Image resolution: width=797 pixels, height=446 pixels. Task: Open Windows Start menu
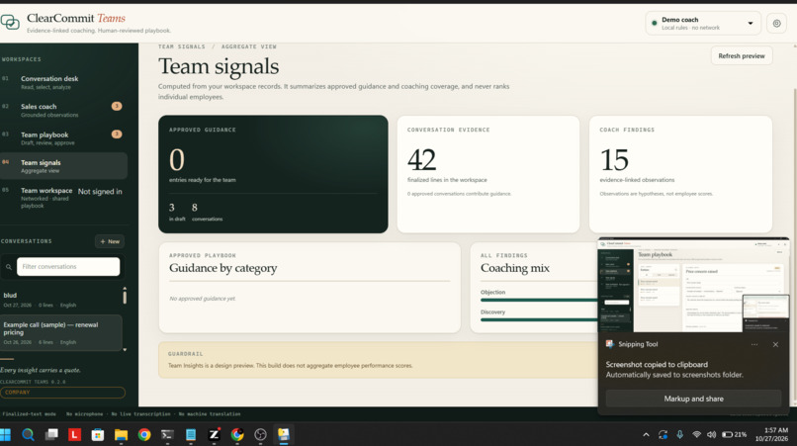5,434
